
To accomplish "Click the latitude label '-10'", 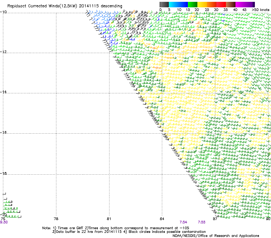I will 3,12.
